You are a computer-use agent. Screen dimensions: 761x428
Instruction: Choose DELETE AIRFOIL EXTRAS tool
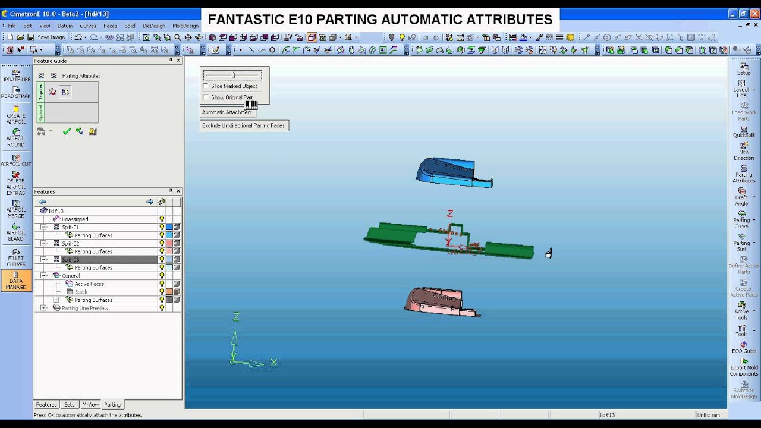click(x=16, y=184)
